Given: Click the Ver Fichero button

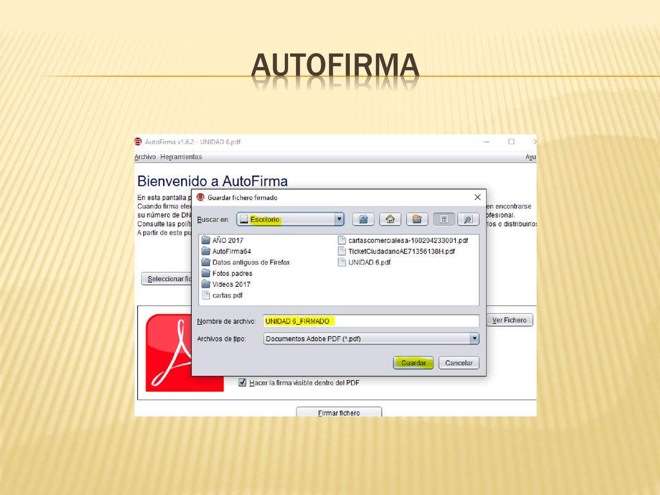Looking at the screenshot, I should [509, 320].
